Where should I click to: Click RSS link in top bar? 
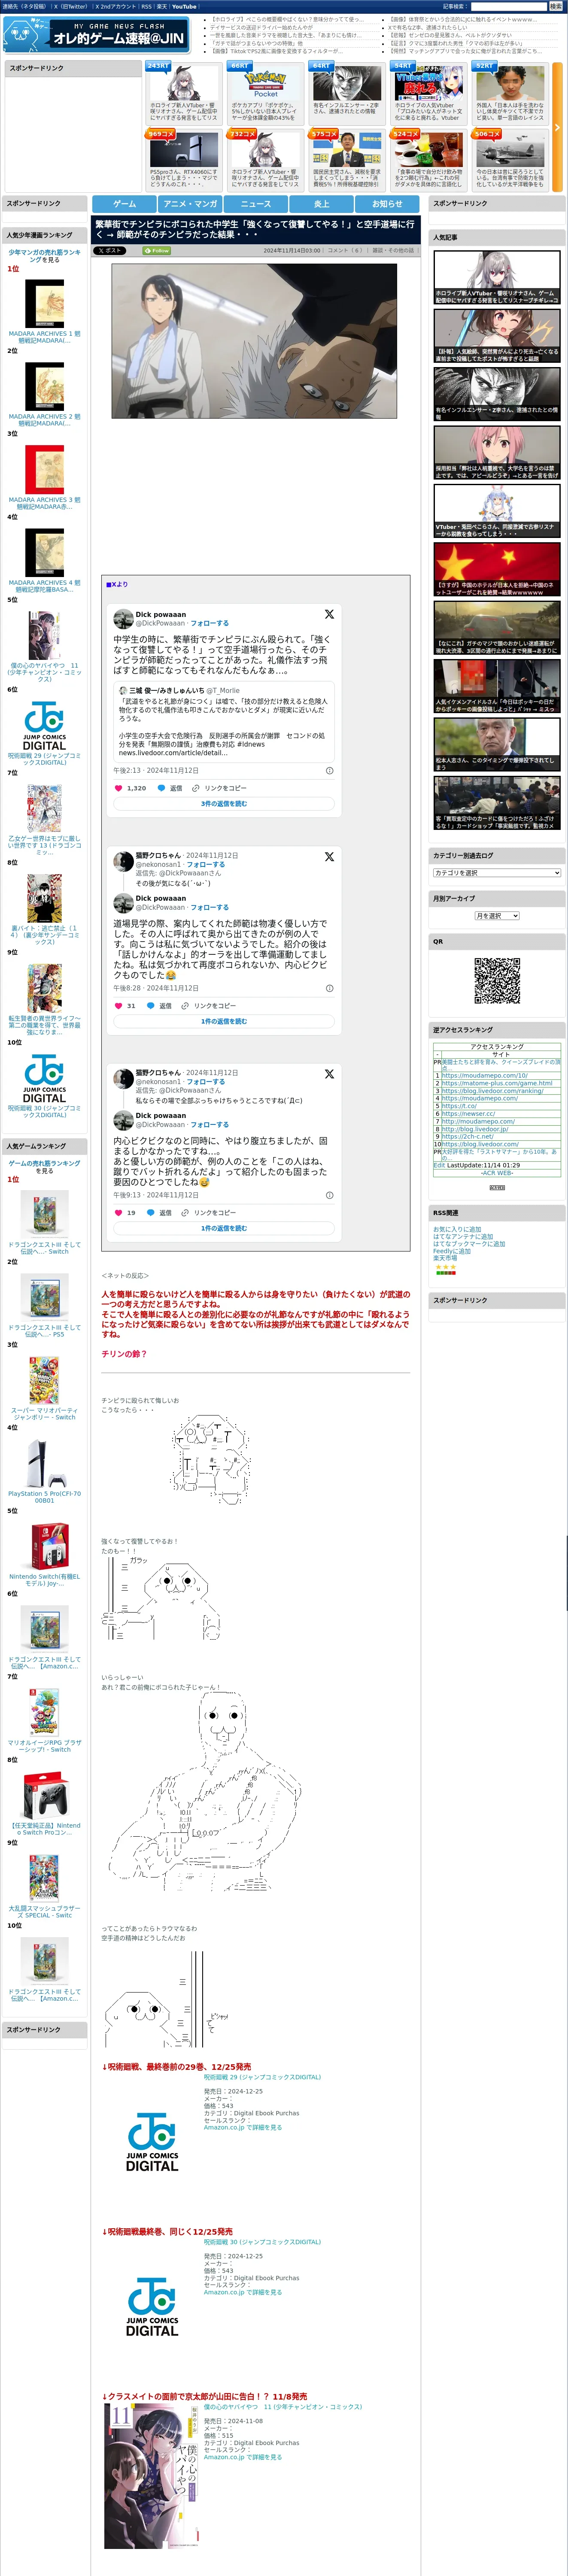(146, 6)
